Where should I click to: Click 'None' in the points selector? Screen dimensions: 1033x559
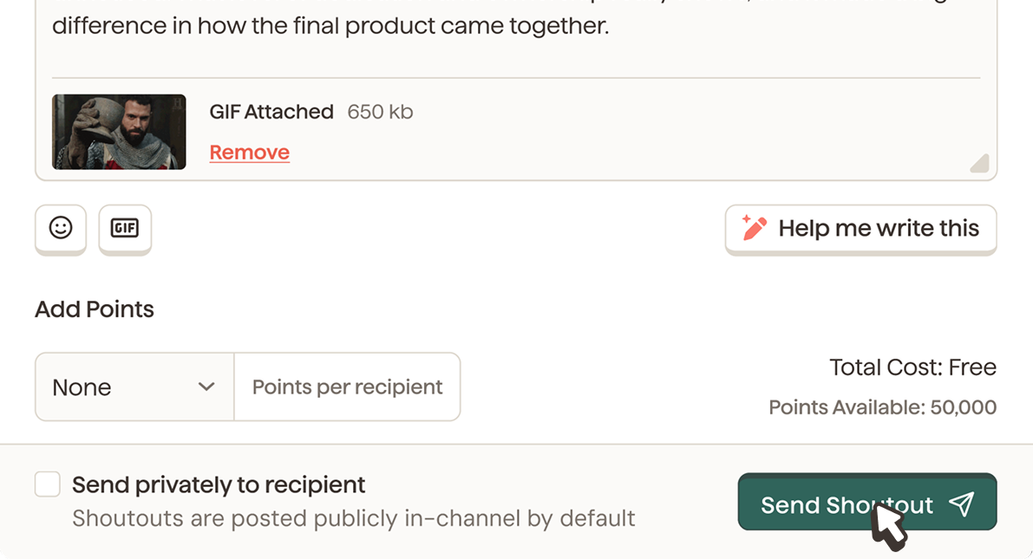(82, 387)
